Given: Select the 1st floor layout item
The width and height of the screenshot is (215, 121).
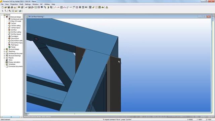Looking at the screenshot, I should (x=16, y=28).
